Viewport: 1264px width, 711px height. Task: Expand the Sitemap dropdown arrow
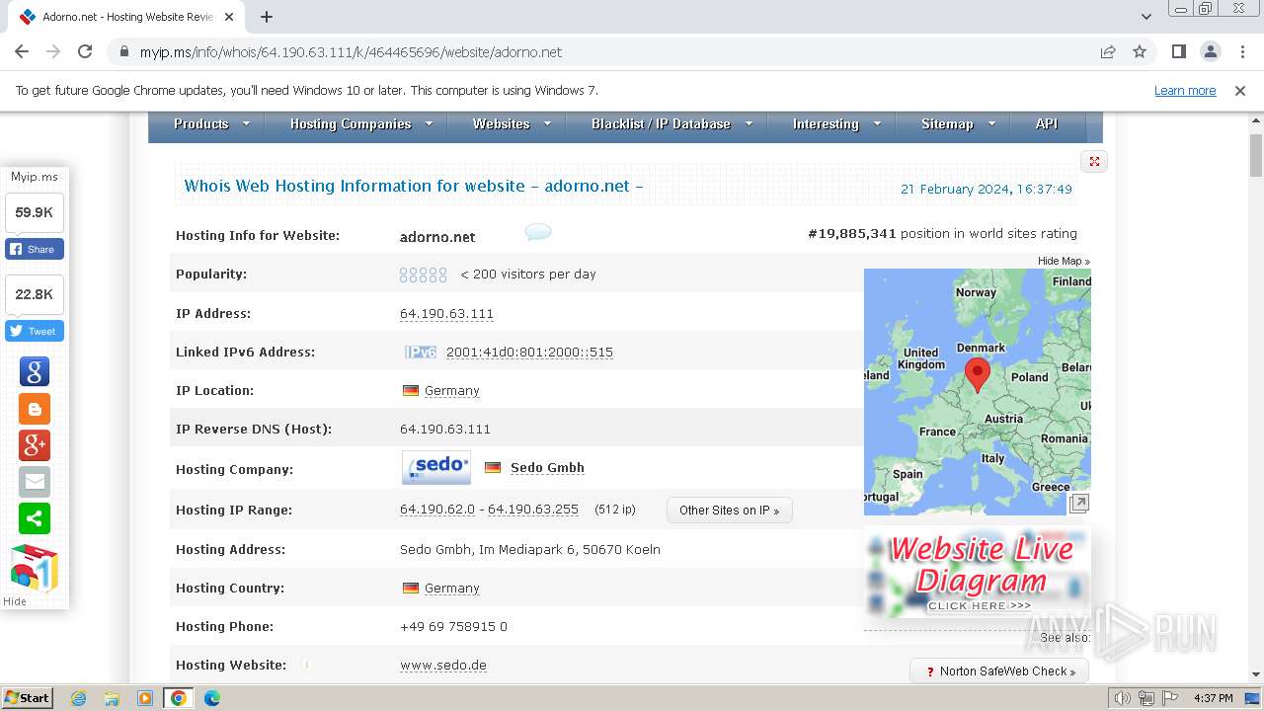(x=991, y=123)
